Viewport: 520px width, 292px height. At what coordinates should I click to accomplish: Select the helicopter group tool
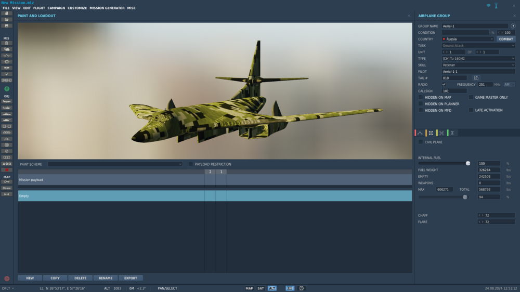tap(7, 108)
